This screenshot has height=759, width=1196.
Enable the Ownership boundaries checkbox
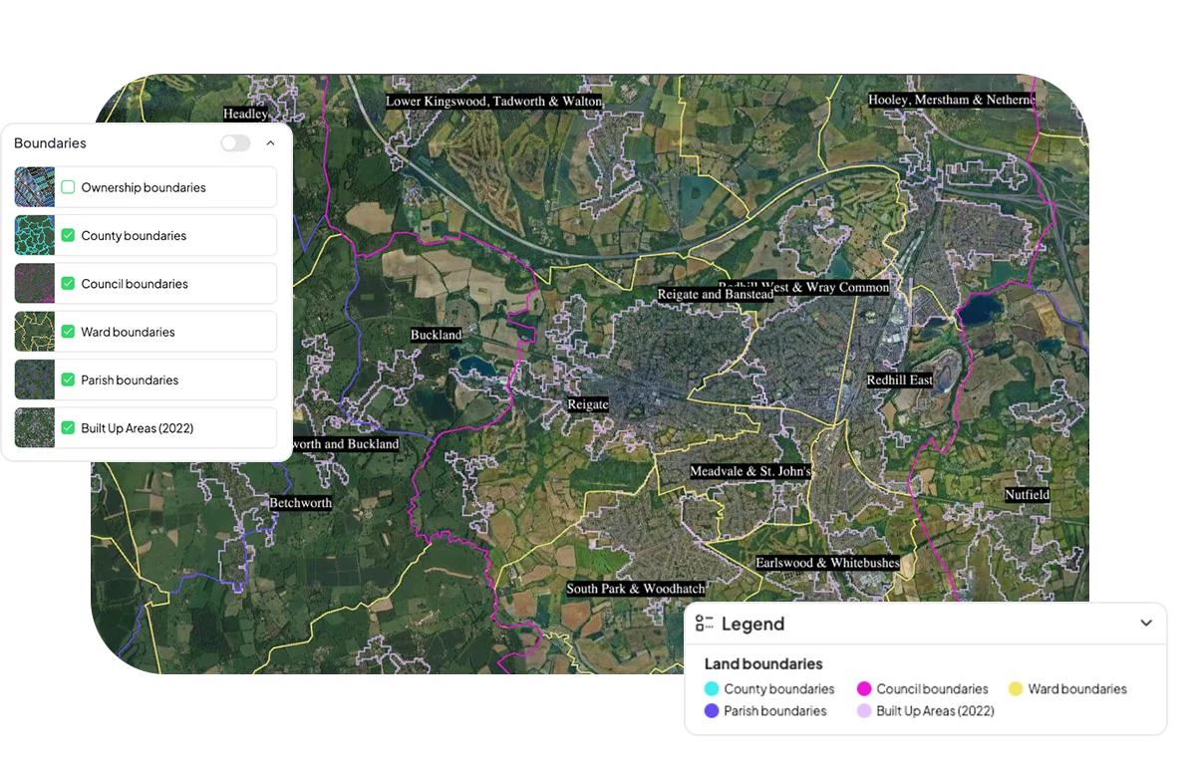pyautogui.click(x=68, y=186)
